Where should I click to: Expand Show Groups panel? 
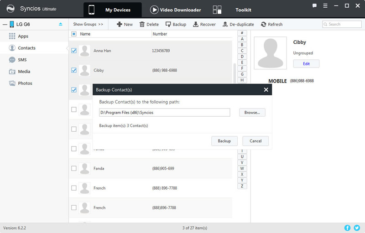88,24
